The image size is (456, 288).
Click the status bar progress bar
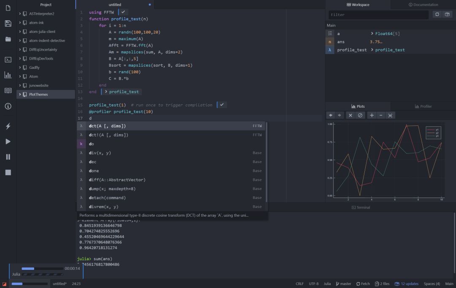(x=30, y=284)
